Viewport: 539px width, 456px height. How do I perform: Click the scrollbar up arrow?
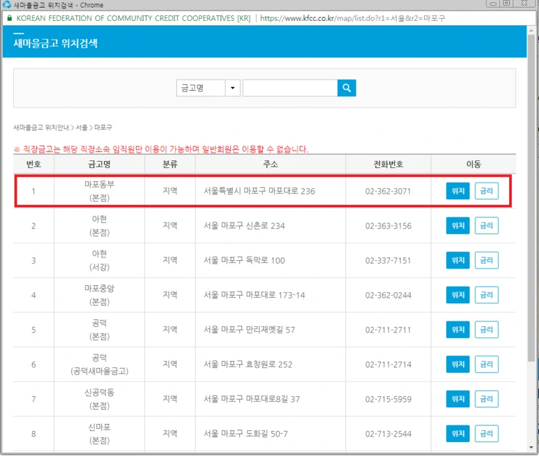point(531,31)
